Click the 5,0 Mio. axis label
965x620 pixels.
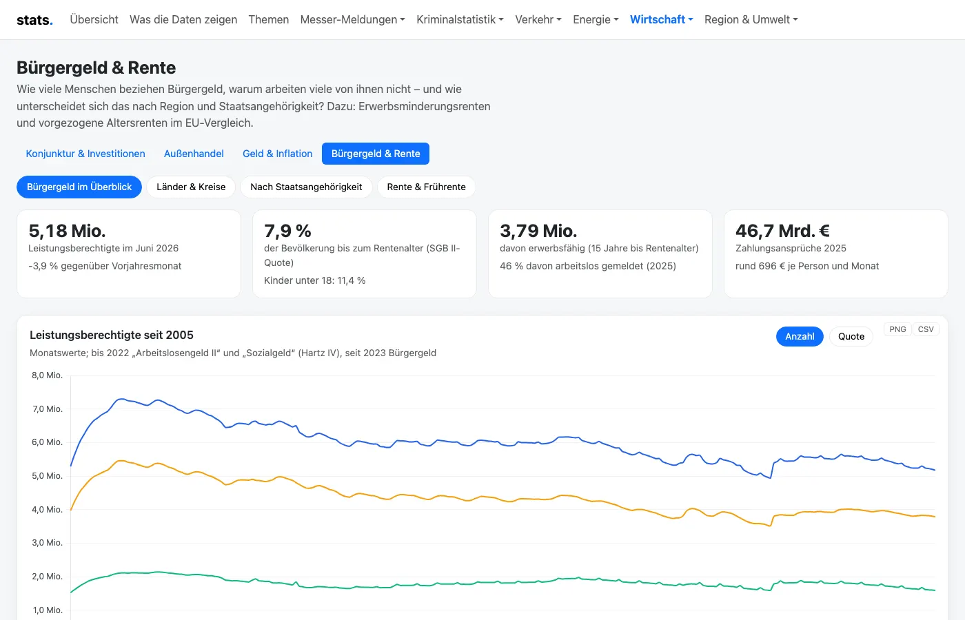point(47,476)
